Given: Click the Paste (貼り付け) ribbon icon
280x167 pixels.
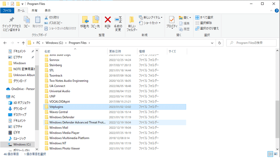Looking at the screenshot, I should coord(37,20).
